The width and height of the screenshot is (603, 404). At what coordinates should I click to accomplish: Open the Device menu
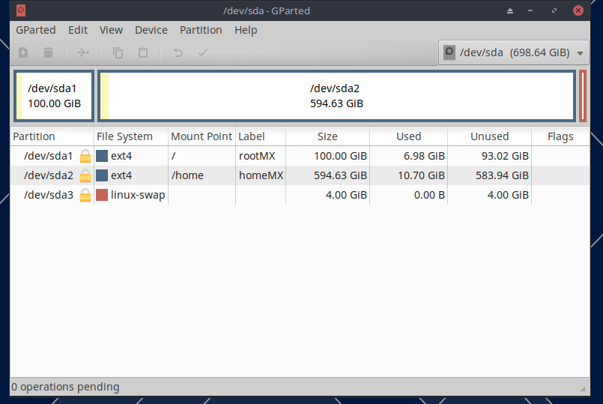pos(151,30)
